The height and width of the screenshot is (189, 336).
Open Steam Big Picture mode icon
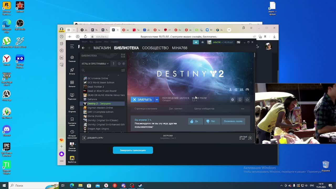pos(238,42)
